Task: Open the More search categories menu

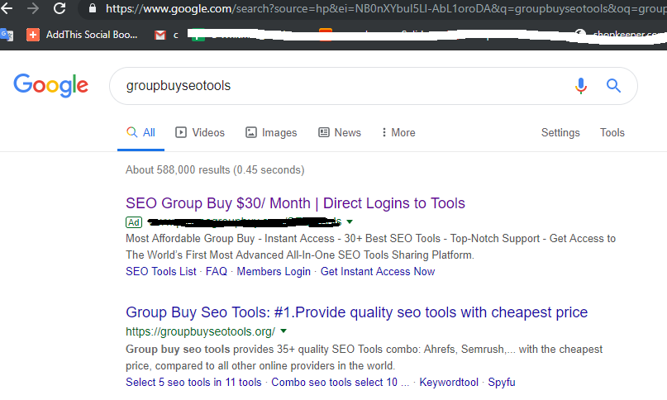Action: [x=398, y=132]
